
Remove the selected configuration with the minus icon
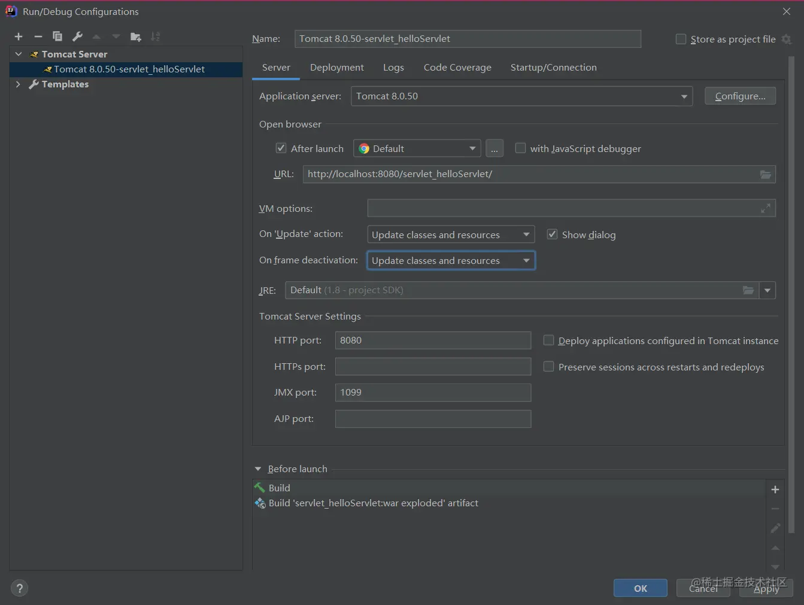38,37
